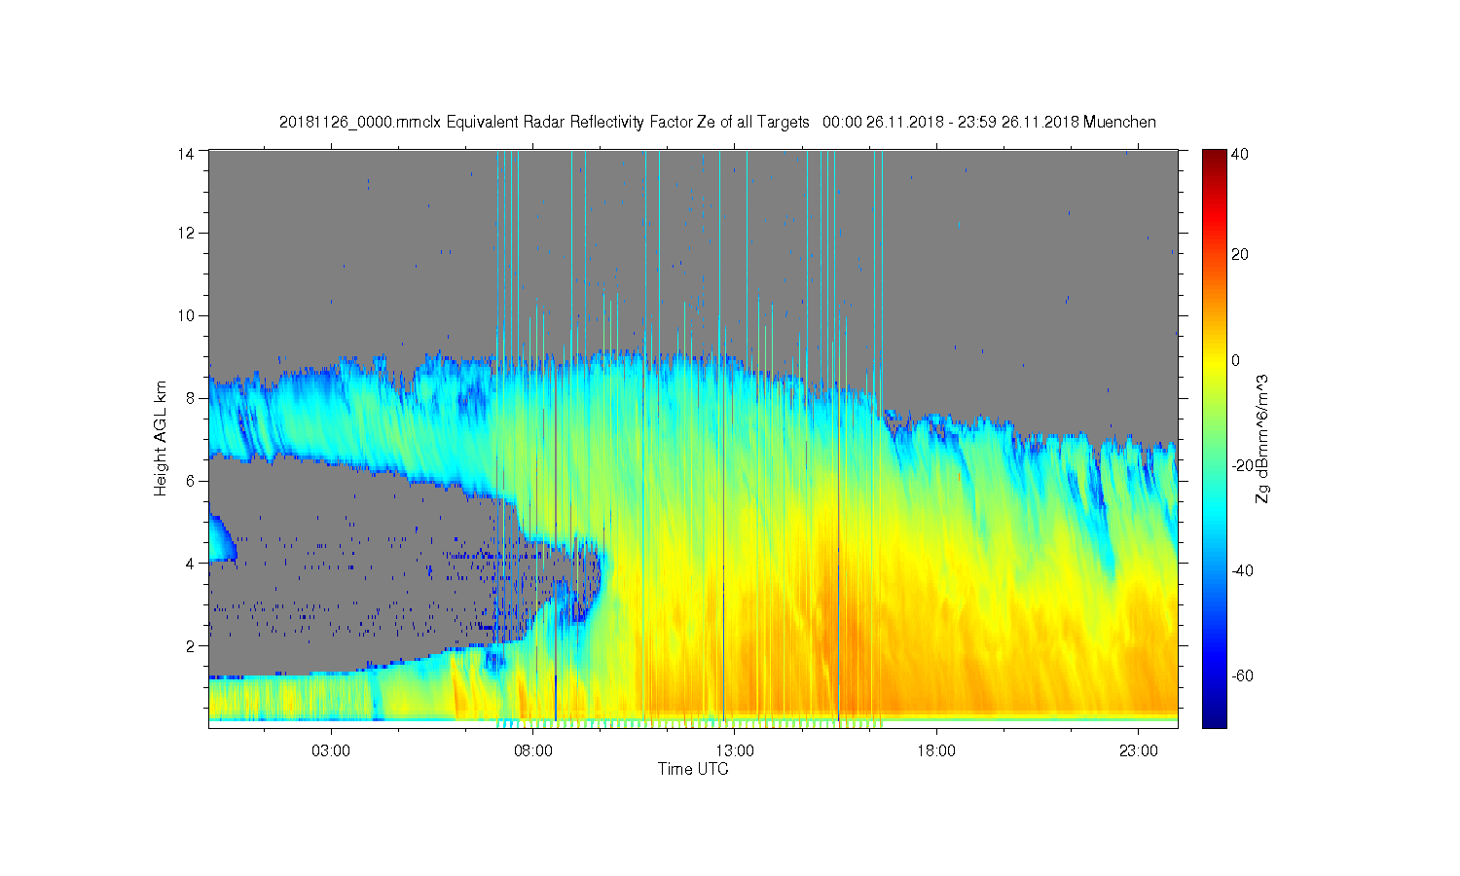Click the '13:00' time tick label
Screen dimensions: 1460x876
click(735, 751)
